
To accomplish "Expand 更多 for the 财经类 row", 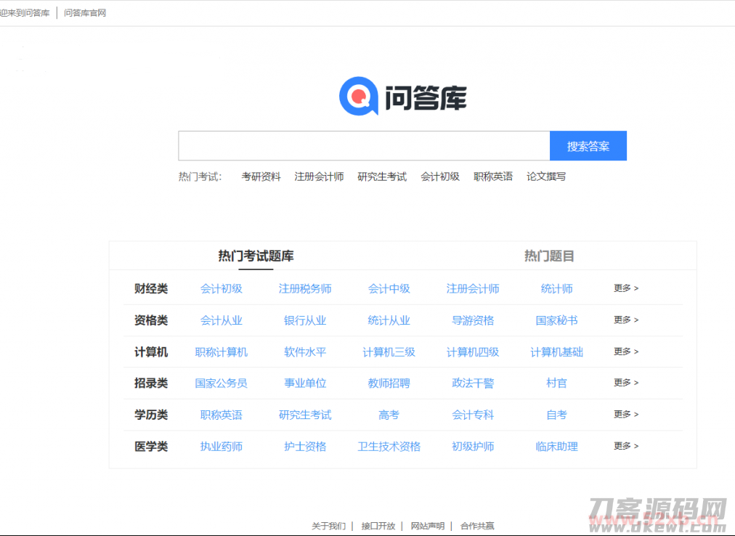I will (625, 288).
